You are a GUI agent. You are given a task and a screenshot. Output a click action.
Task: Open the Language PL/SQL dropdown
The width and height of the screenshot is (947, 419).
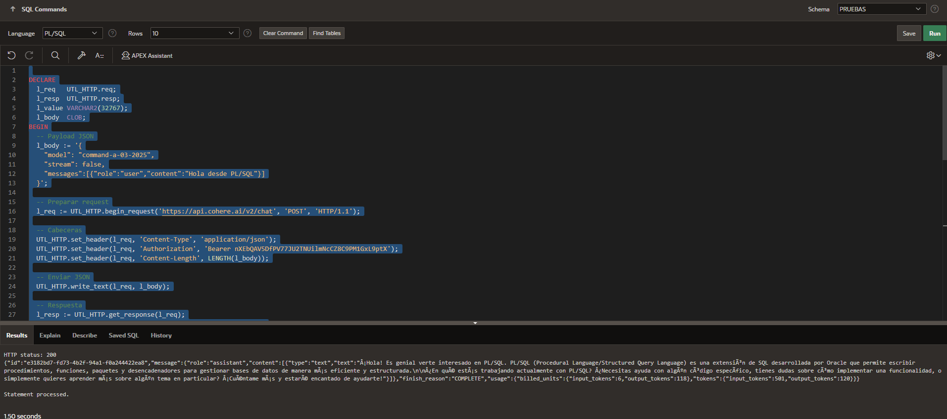point(72,33)
